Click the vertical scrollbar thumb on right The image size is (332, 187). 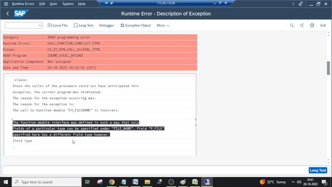pyautogui.click(x=328, y=68)
